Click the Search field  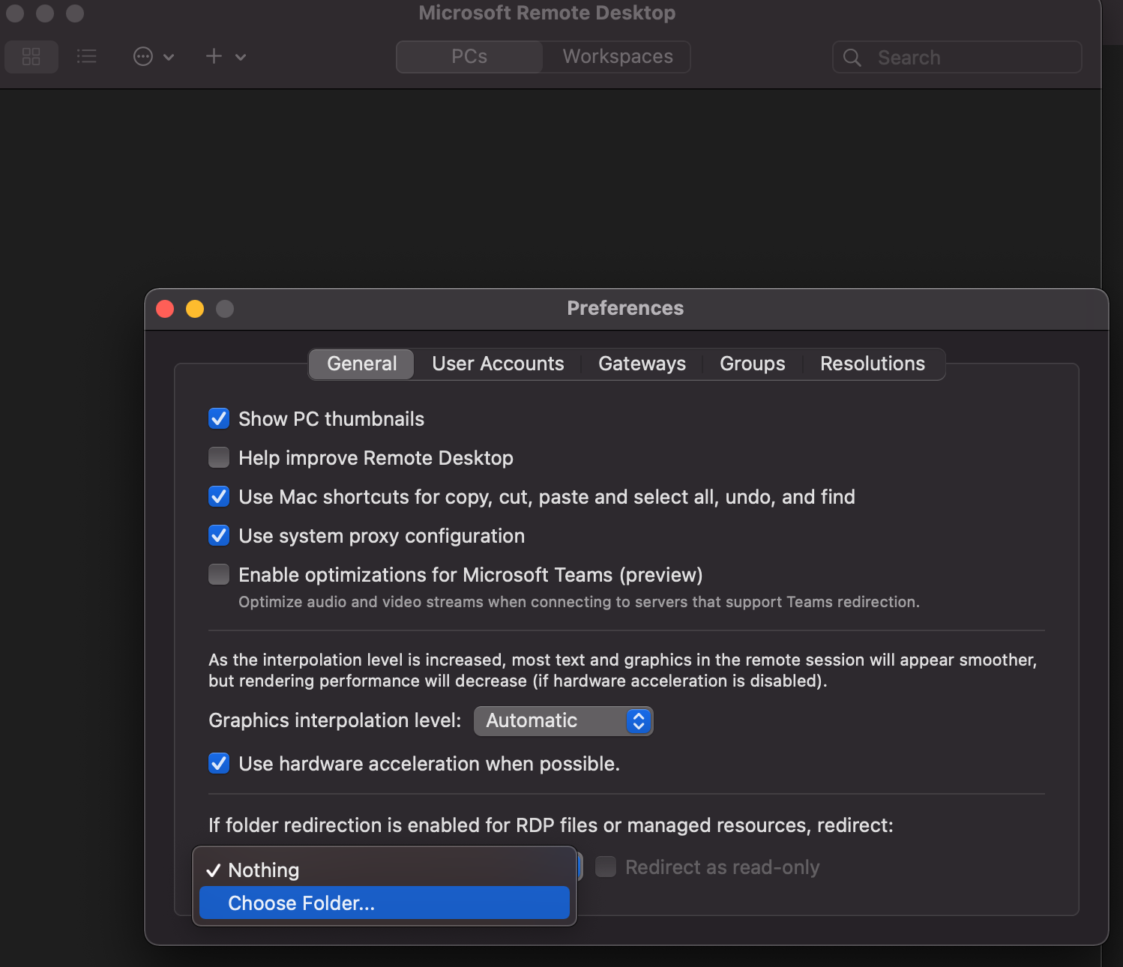coord(960,57)
